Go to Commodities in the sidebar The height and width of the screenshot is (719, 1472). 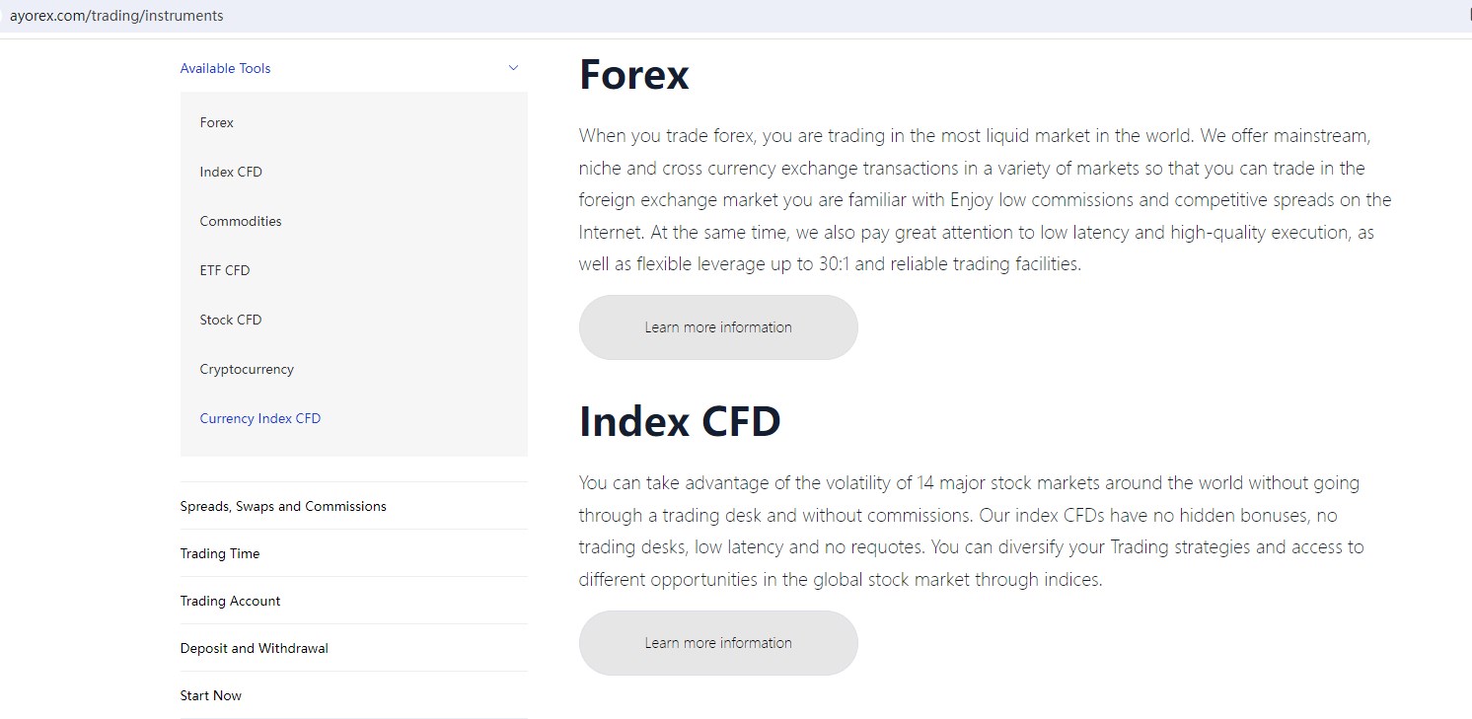click(x=241, y=221)
